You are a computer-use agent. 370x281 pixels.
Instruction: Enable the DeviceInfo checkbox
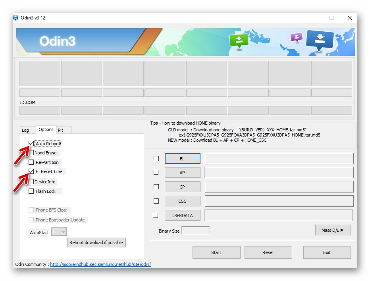[x=31, y=181]
